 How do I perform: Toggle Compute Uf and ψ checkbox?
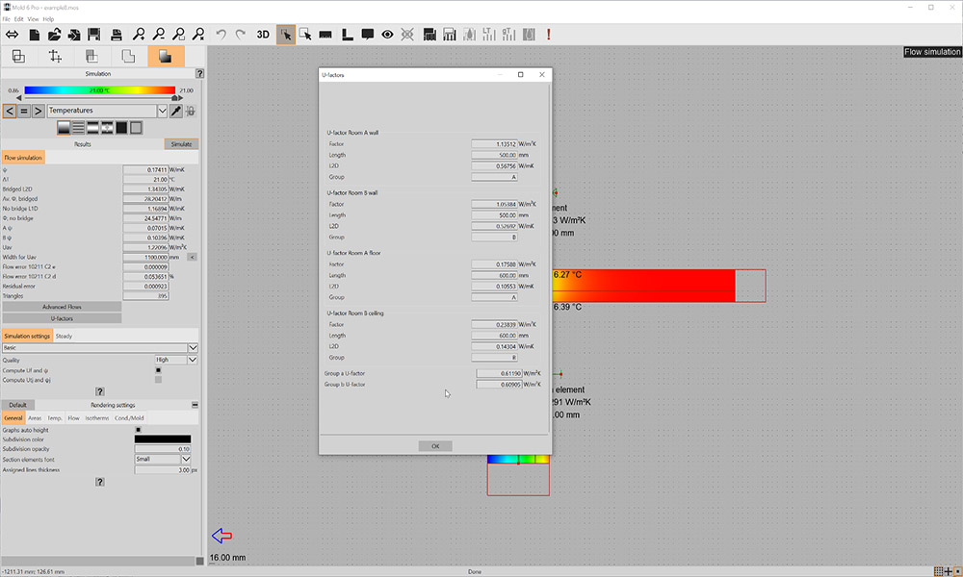(159, 370)
